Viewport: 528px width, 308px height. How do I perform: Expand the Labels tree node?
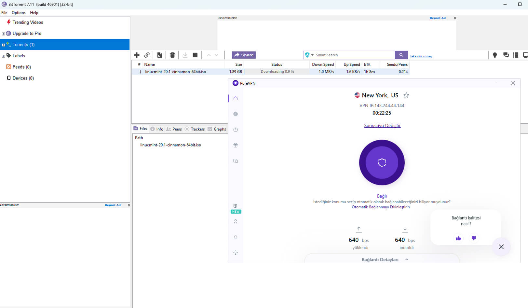[x=3, y=56]
